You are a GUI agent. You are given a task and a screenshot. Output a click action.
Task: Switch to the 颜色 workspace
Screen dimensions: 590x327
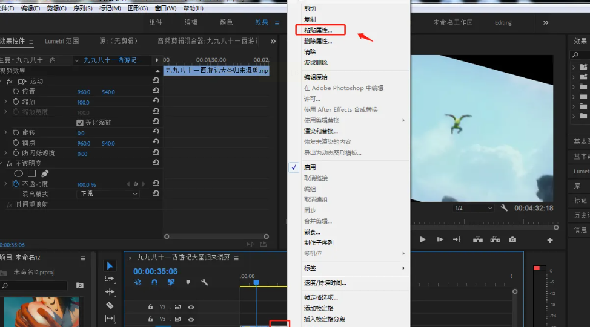[226, 22]
